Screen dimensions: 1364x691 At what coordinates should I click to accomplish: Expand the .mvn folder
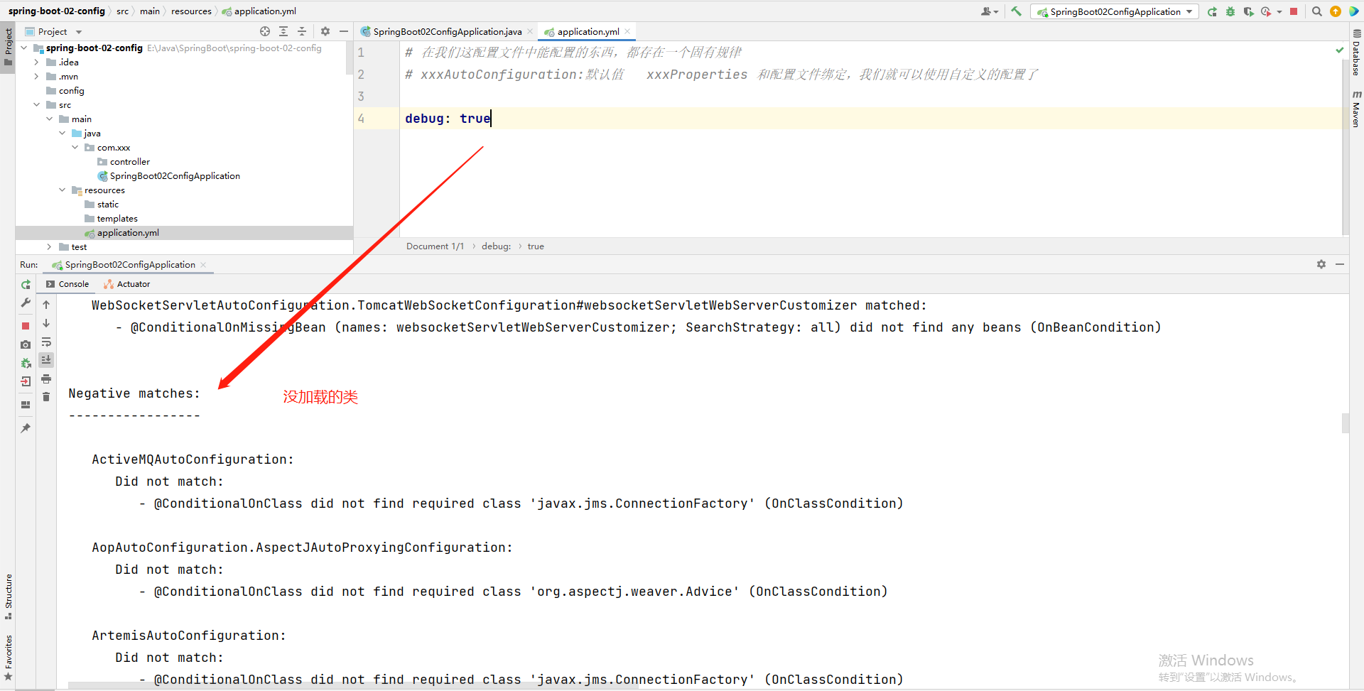pos(36,77)
